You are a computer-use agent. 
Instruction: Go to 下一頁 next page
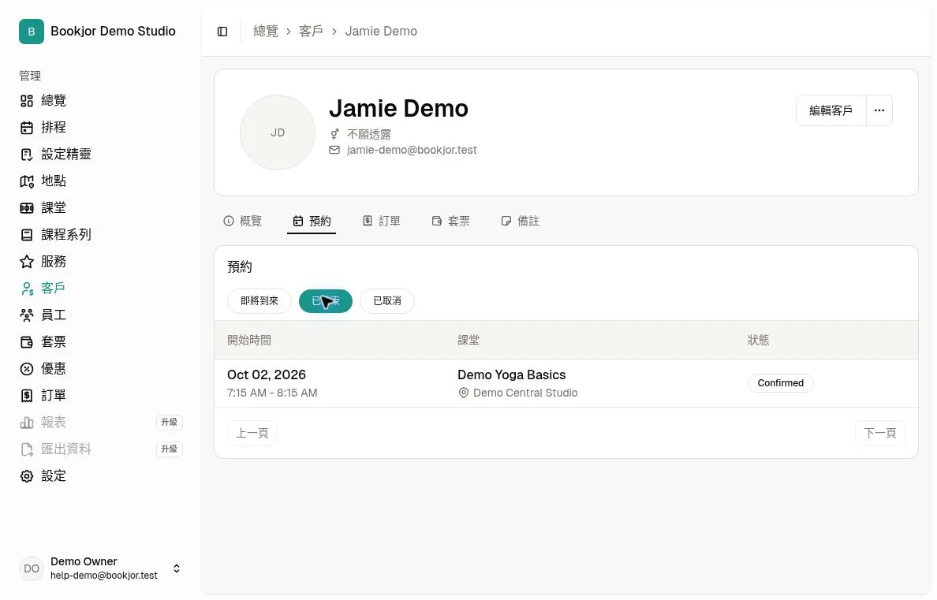coord(879,433)
